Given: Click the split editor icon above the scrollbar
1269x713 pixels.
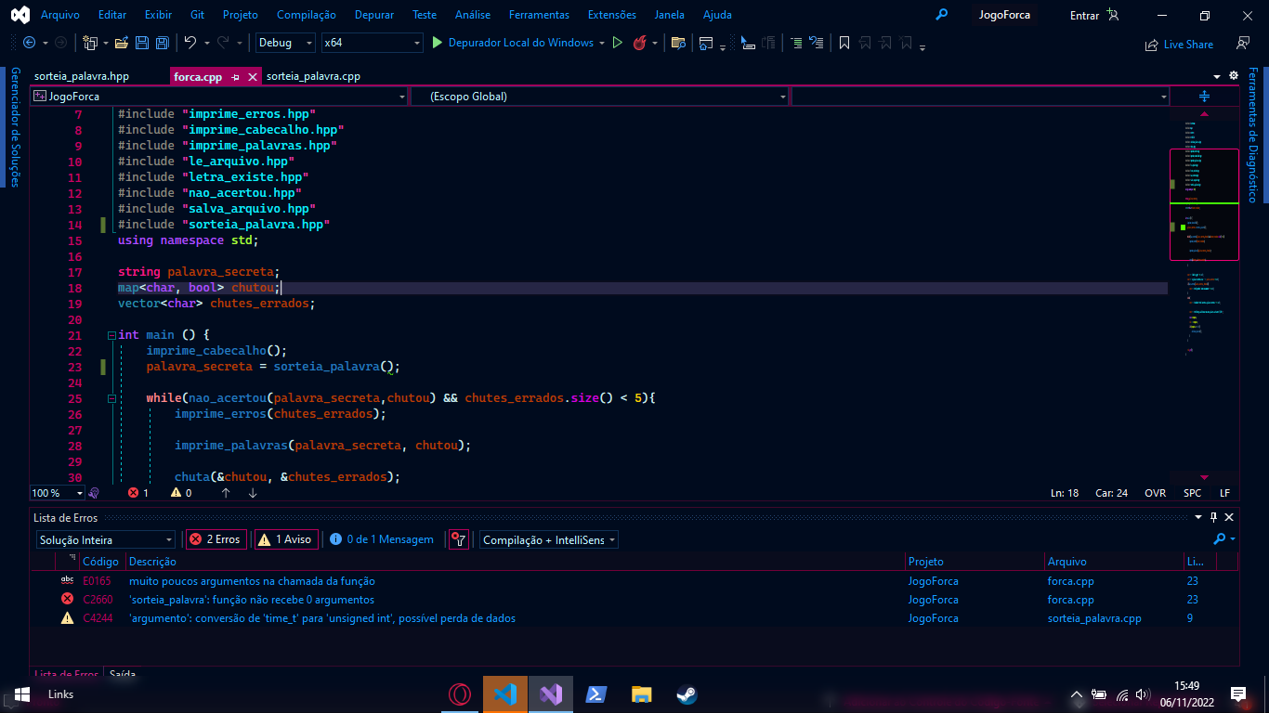Looking at the screenshot, I should click(1204, 97).
